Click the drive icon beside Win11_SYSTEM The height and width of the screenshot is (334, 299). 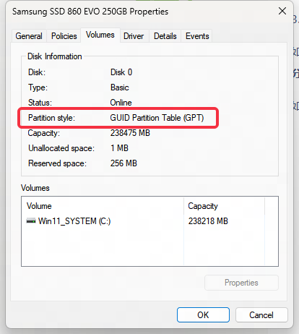(31, 220)
